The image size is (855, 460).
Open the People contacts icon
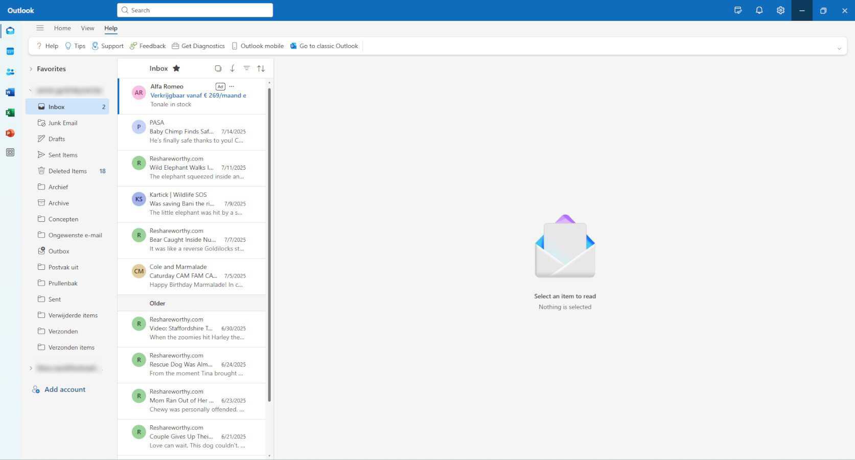pyautogui.click(x=10, y=72)
